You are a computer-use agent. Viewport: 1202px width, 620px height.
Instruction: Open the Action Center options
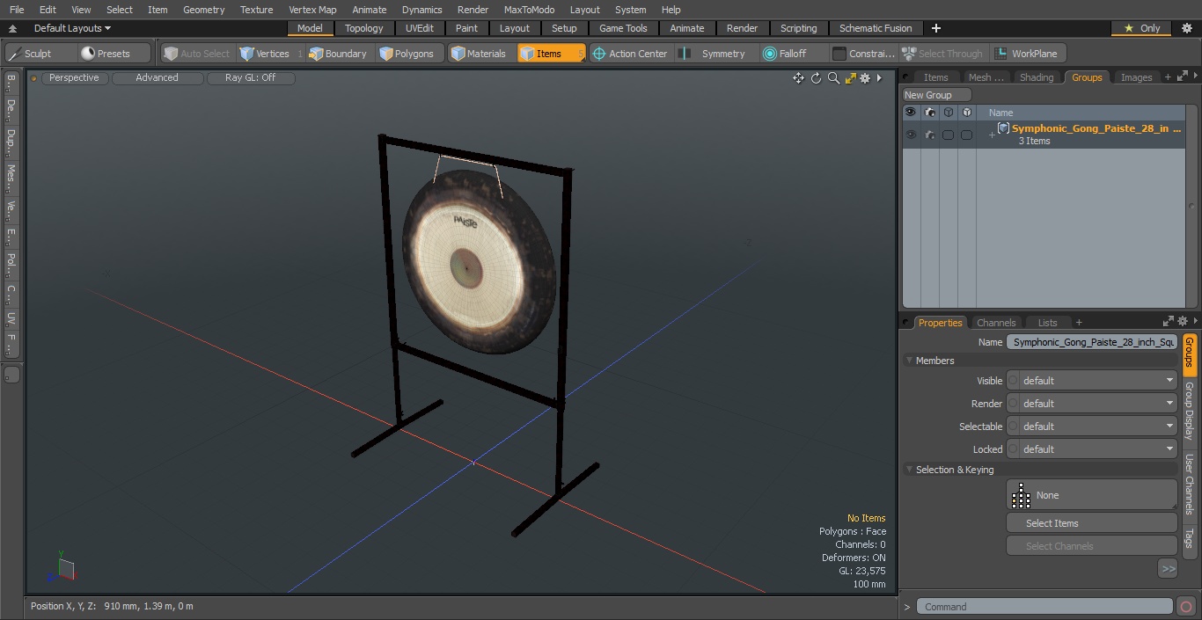point(630,54)
